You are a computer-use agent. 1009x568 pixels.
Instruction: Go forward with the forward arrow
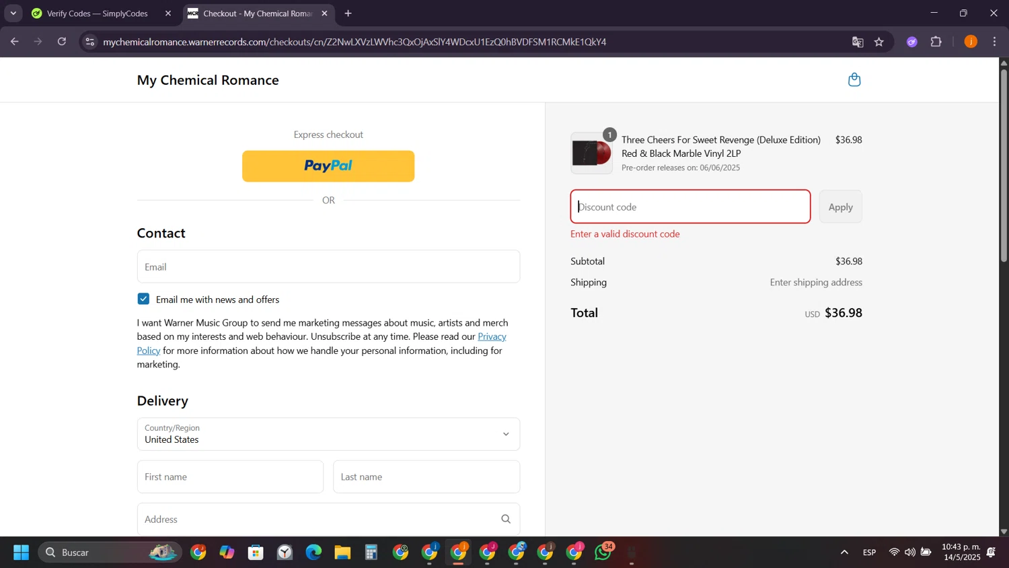[x=38, y=42]
